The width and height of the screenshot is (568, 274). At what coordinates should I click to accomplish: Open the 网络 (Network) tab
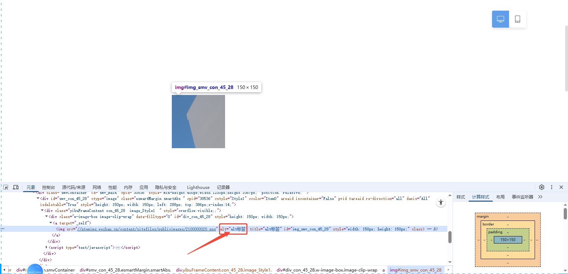click(97, 188)
